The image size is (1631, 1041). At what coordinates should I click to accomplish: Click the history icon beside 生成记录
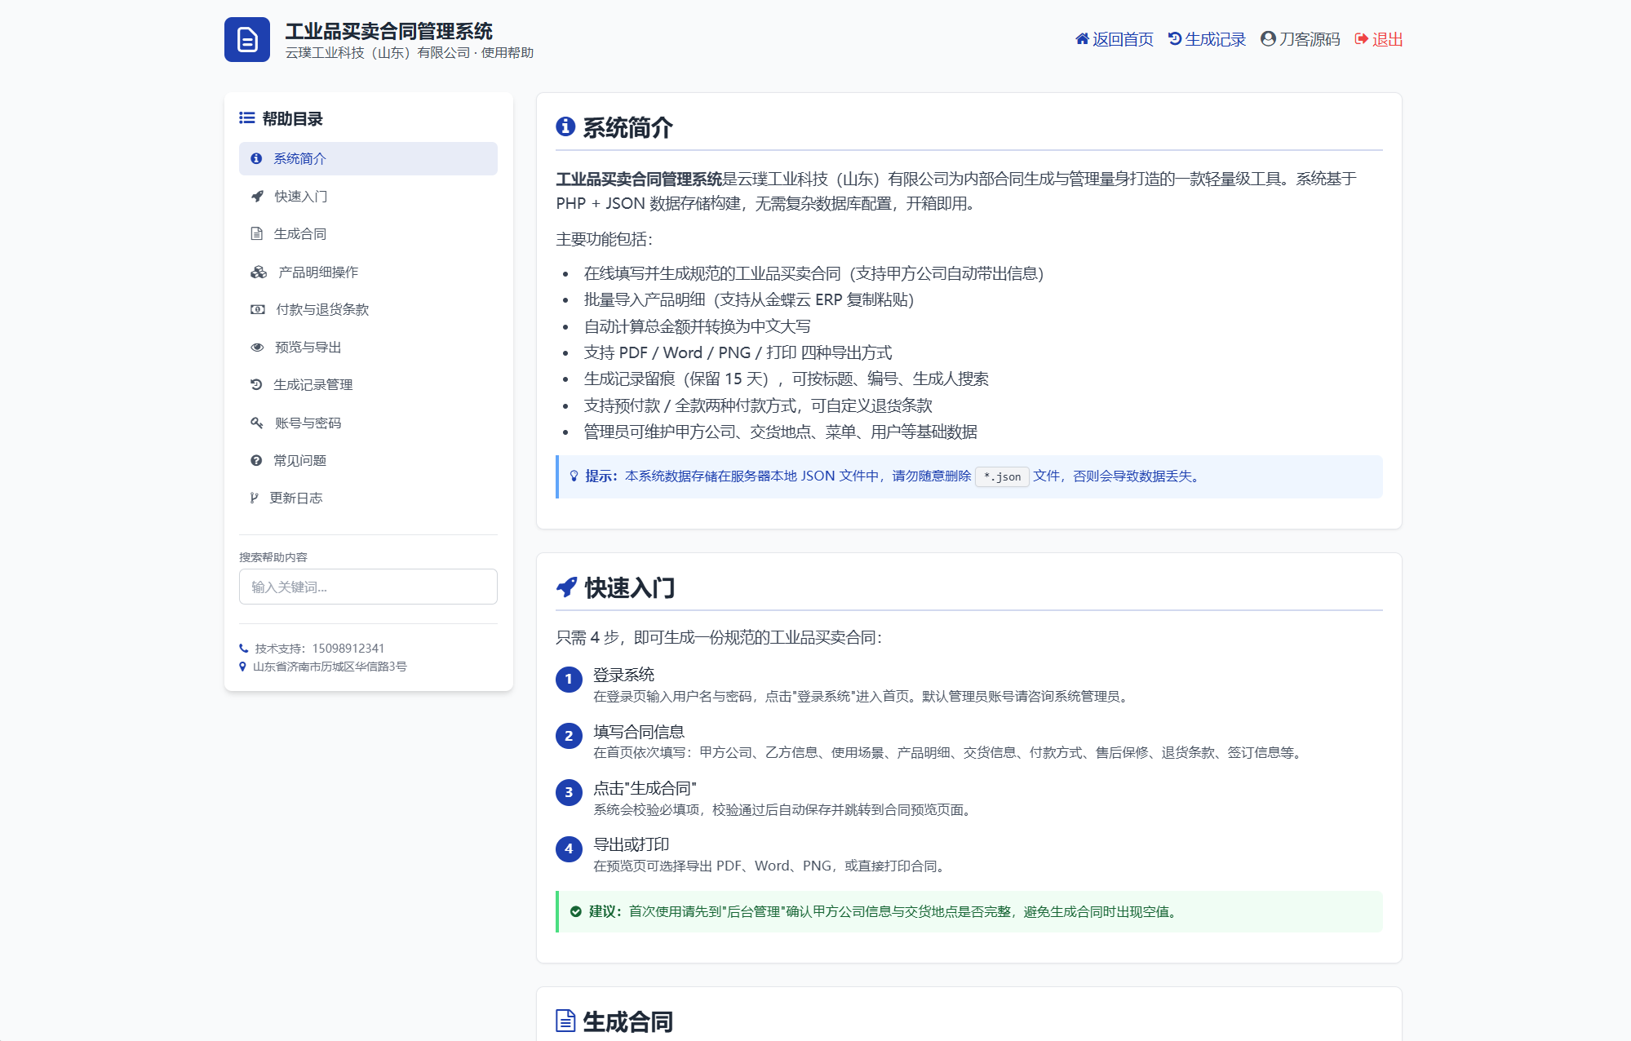(1175, 39)
